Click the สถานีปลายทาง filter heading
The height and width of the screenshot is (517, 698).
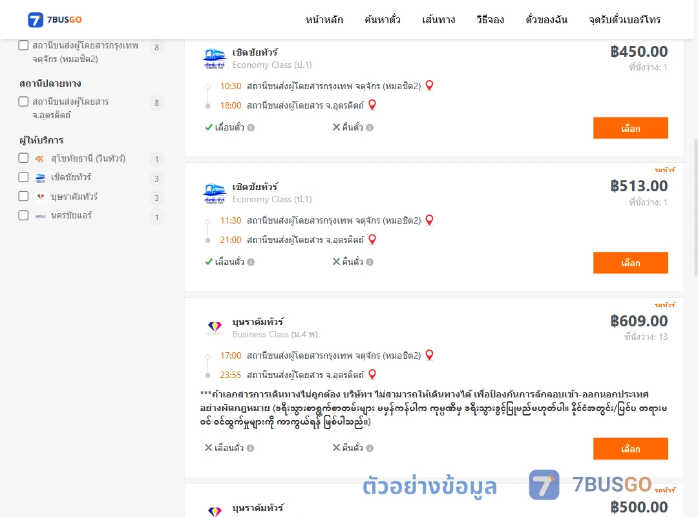pyautogui.click(x=50, y=83)
